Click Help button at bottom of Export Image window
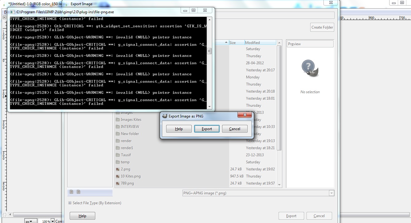The height and width of the screenshot is (223, 411). click(x=82, y=216)
